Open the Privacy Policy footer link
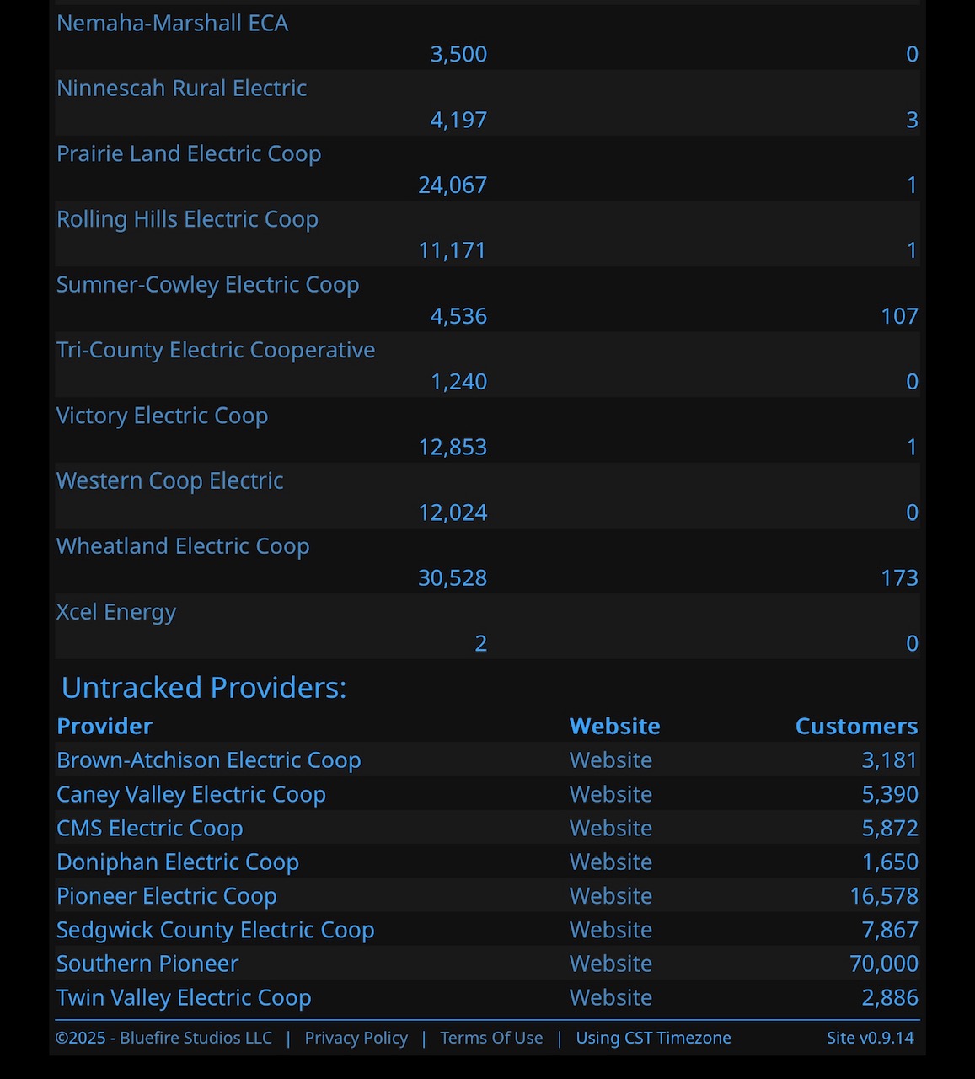 (x=356, y=1039)
